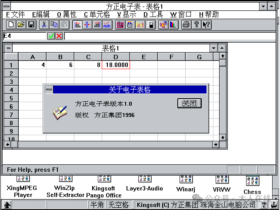This screenshot has height=210, width=280.
Task: Click the table grid toolbar icon
Action: point(130,25)
